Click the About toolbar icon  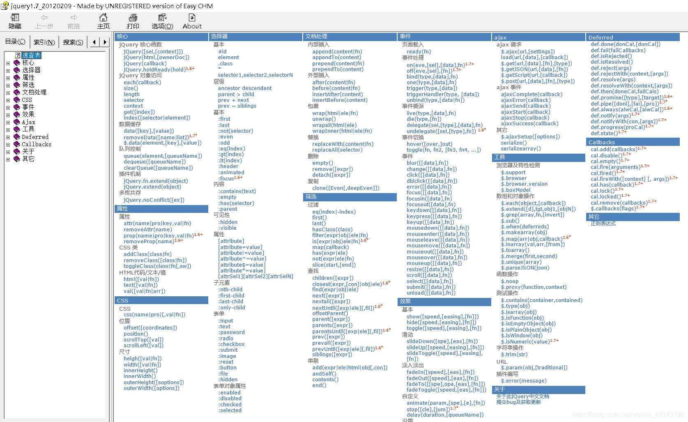click(x=192, y=17)
